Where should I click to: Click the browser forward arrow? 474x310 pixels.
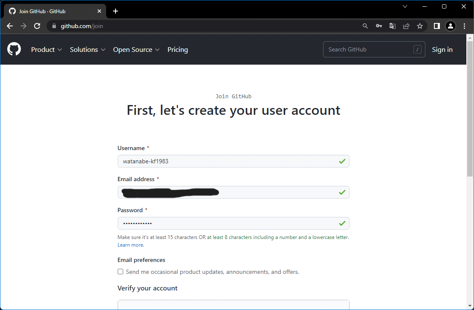pos(23,26)
